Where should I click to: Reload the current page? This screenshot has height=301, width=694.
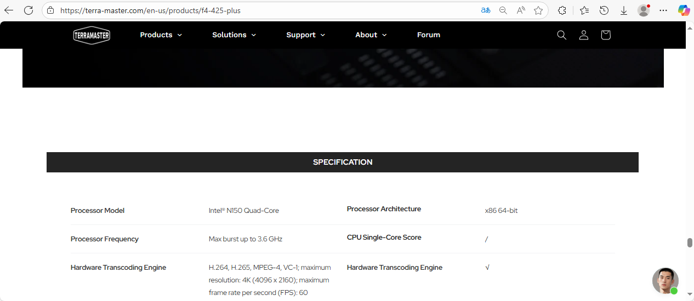pyautogui.click(x=29, y=10)
